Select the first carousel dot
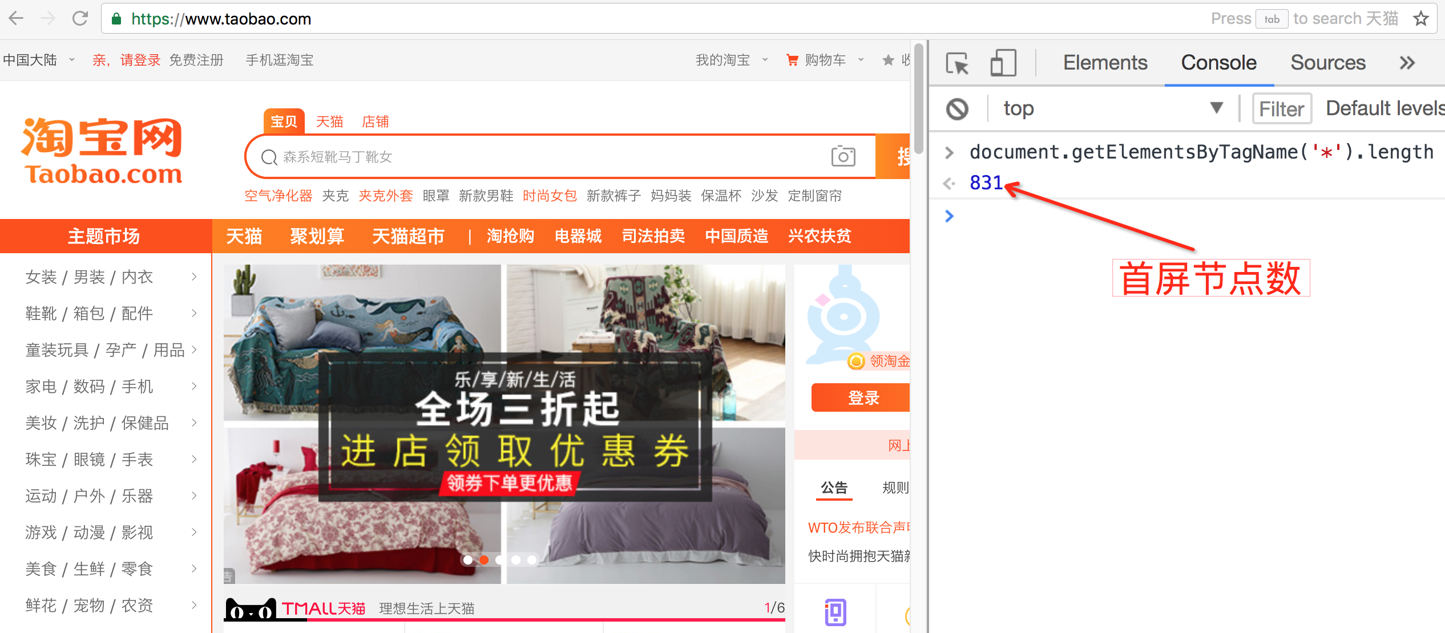The image size is (1445, 633). [x=468, y=560]
